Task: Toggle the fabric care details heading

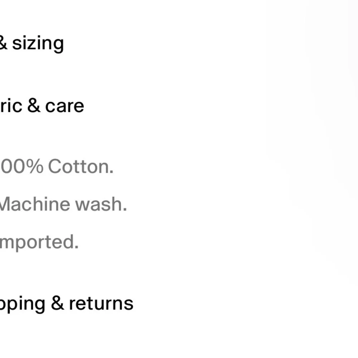Action: [42, 106]
